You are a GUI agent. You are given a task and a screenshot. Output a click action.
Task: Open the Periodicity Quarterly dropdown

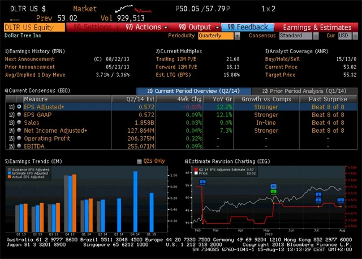pyautogui.click(x=218, y=36)
